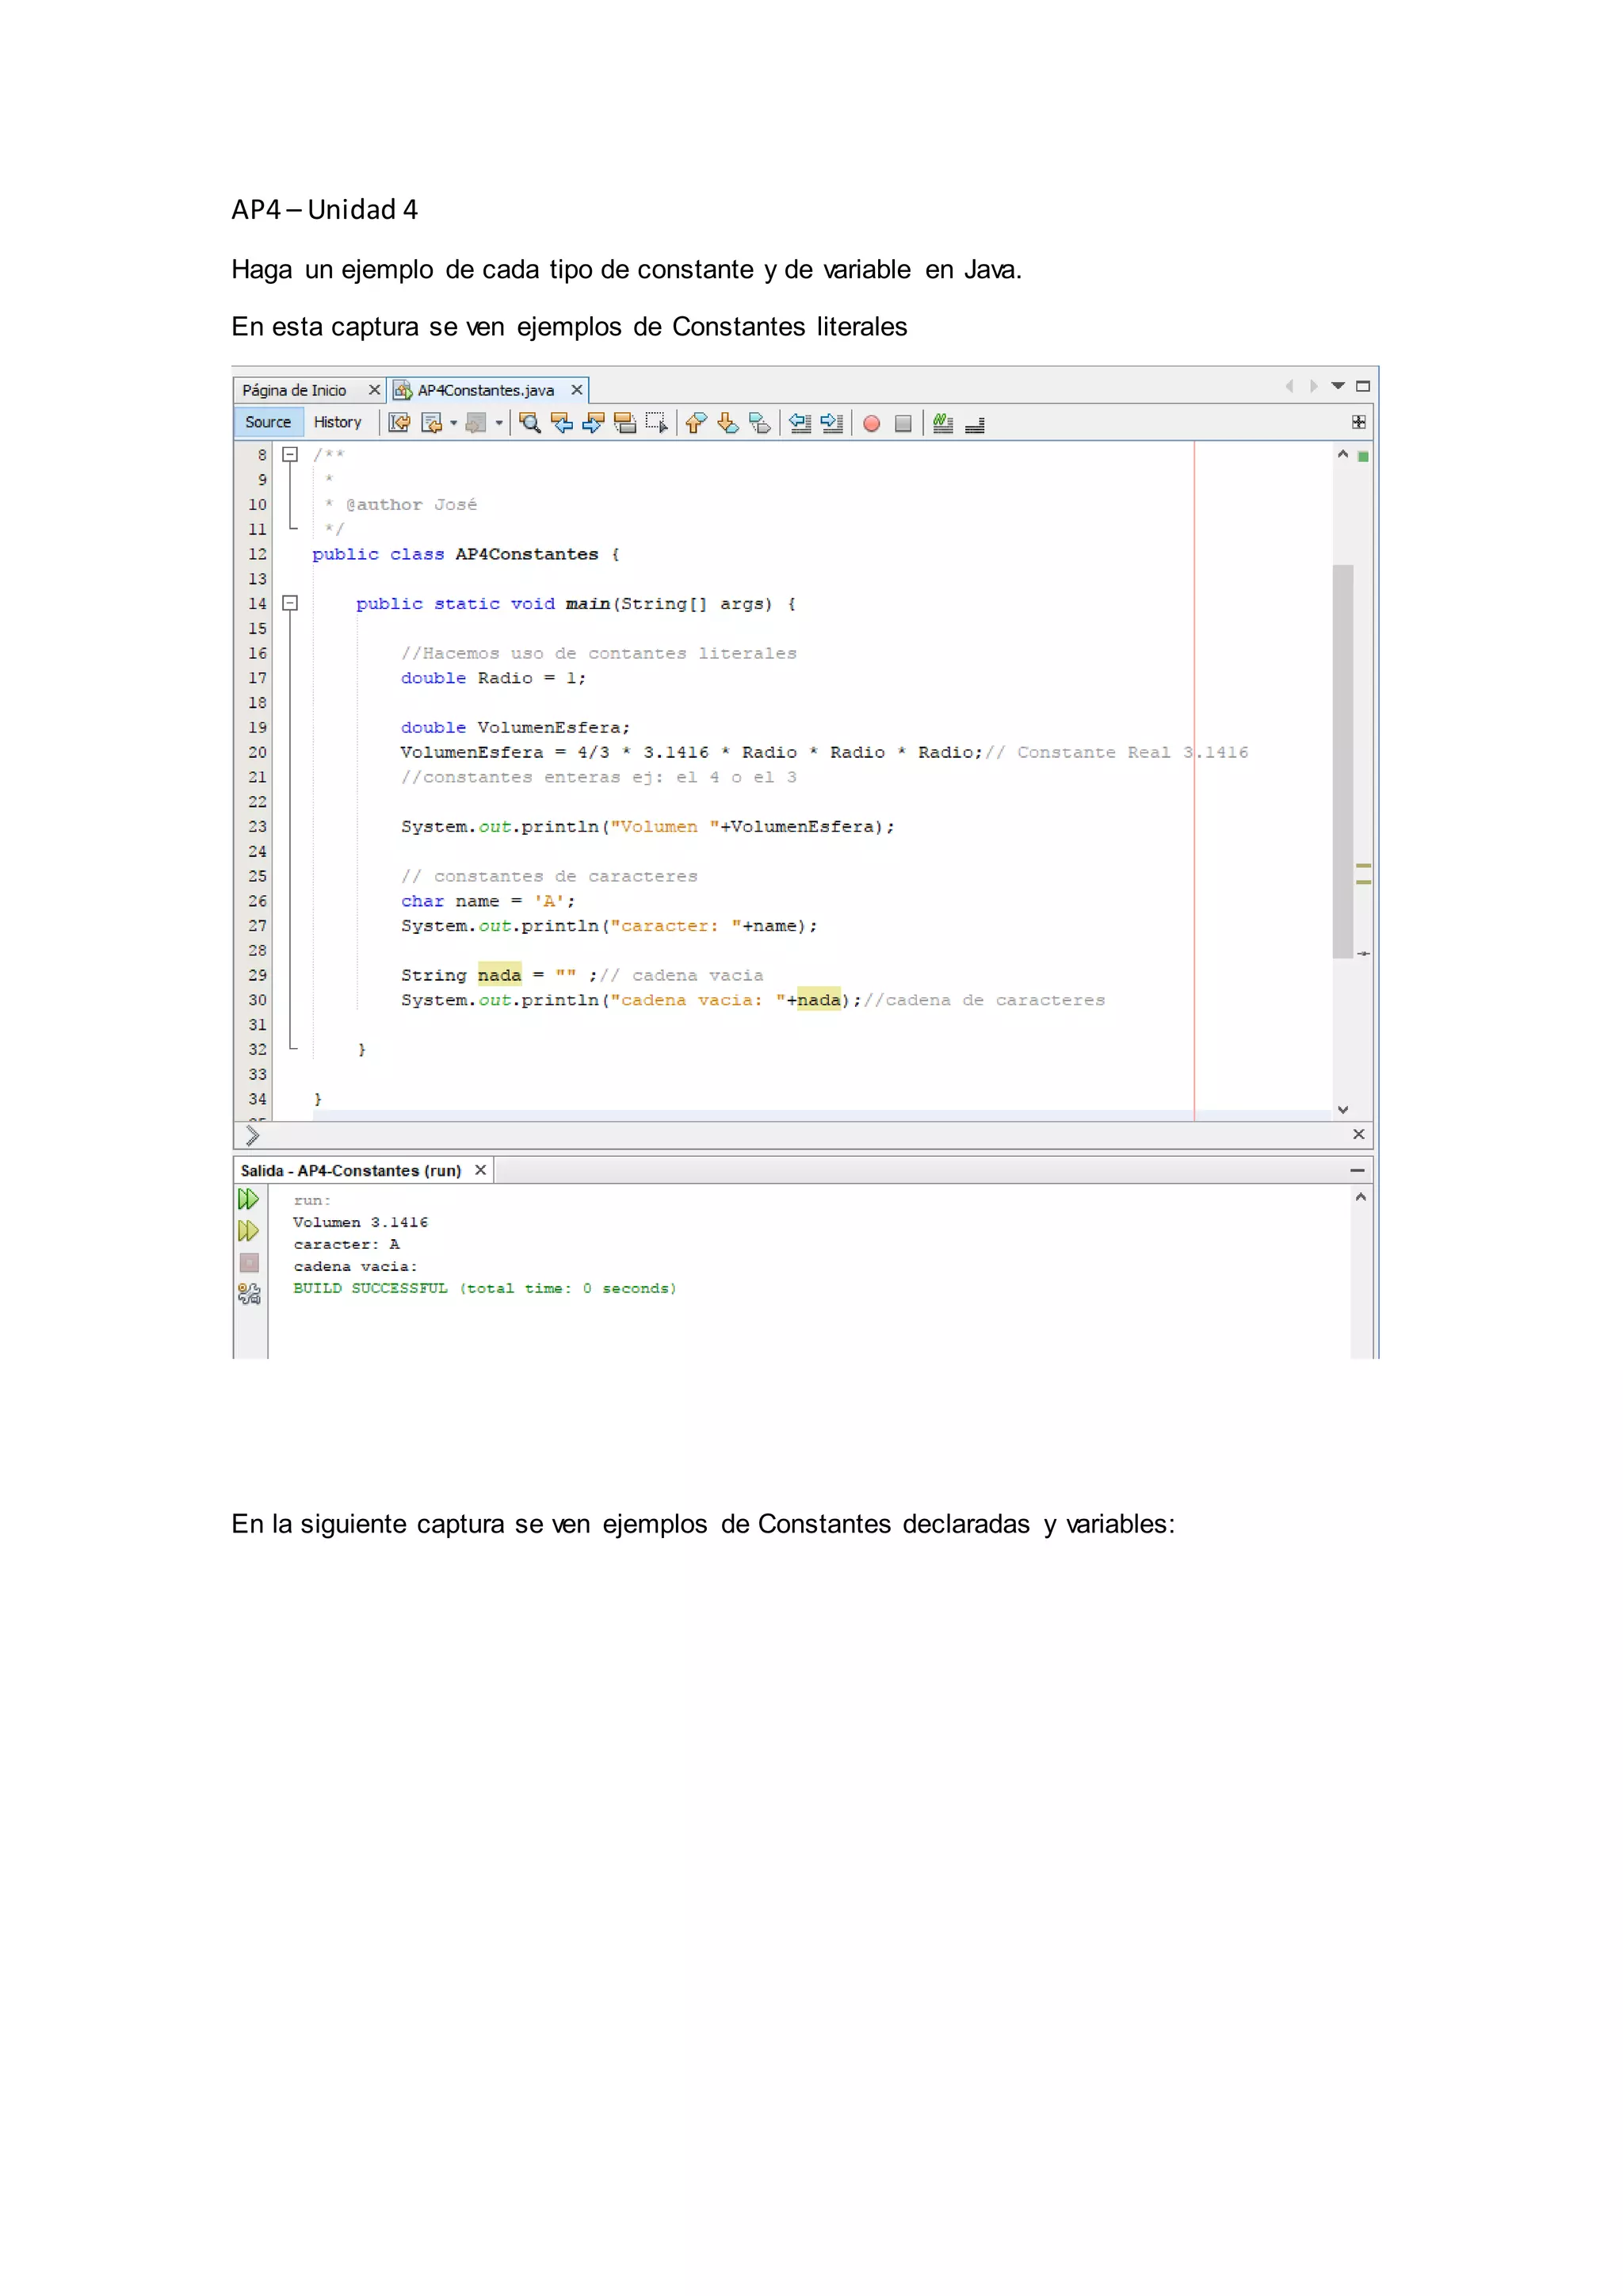The width and height of the screenshot is (1623, 2296).
Task: Click the Shift Line Left icon
Action: (x=800, y=423)
